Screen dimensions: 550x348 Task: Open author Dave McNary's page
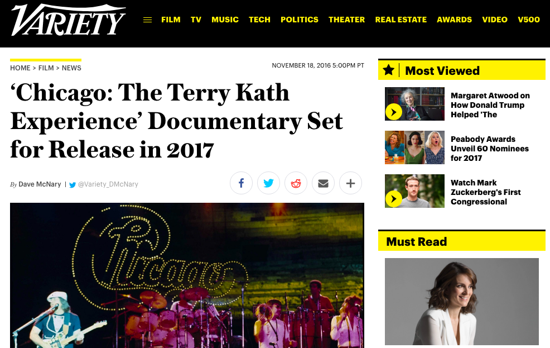pos(40,184)
